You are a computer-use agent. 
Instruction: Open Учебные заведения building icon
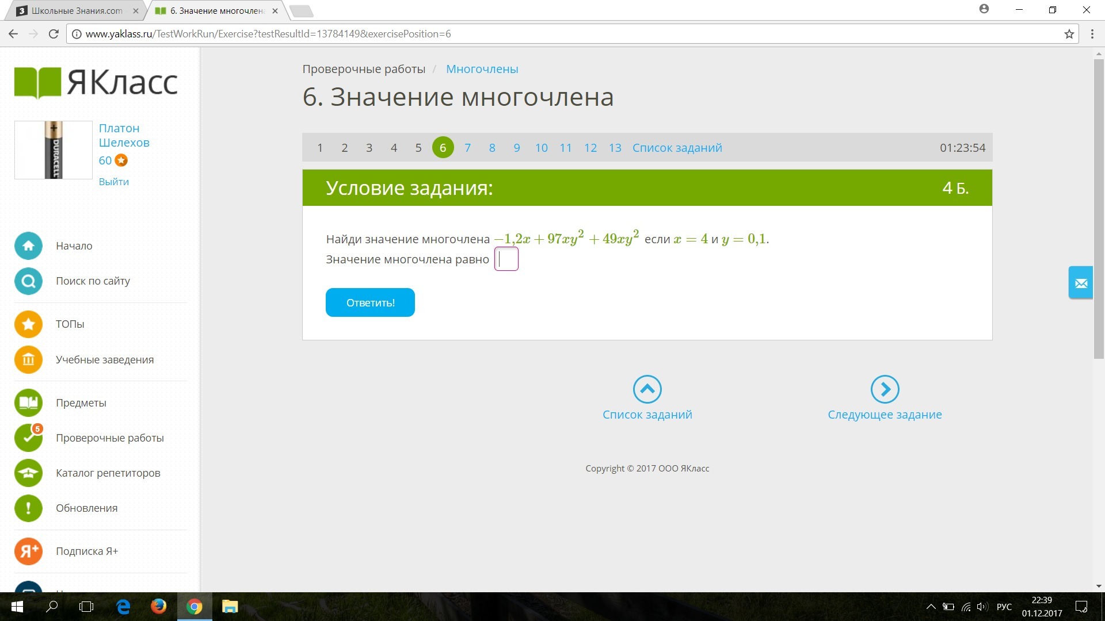pyautogui.click(x=28, y=360)
